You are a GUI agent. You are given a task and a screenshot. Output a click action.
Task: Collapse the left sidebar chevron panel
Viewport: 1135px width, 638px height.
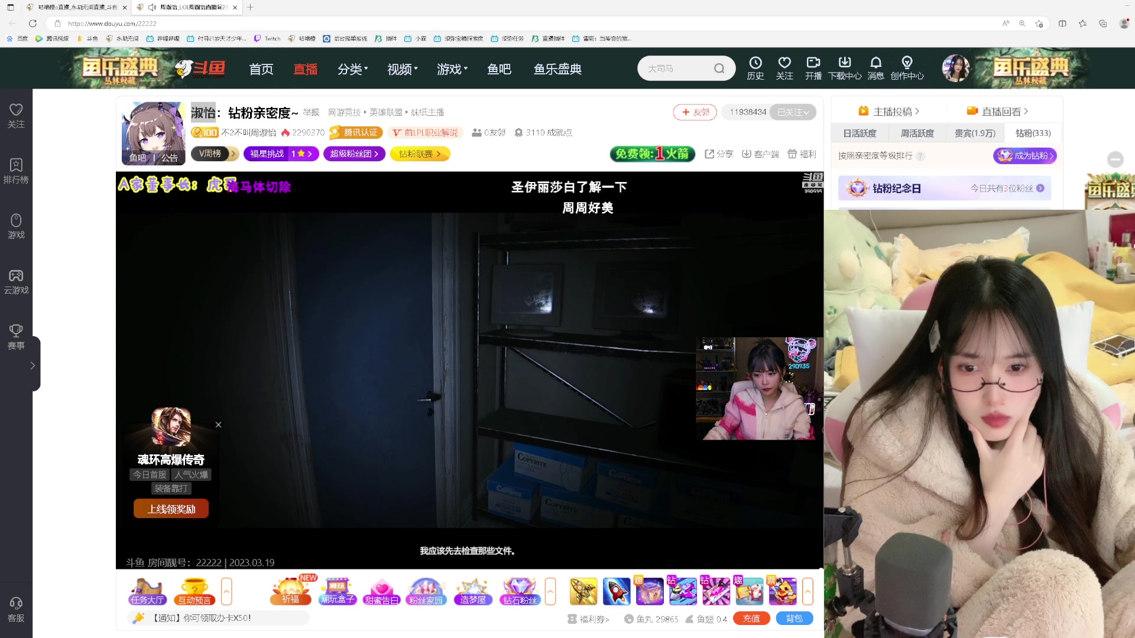33,365
